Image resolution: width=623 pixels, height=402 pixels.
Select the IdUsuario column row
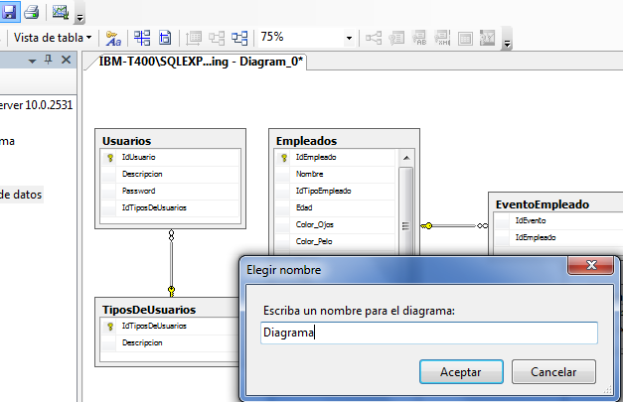click(x=171, y=158)
